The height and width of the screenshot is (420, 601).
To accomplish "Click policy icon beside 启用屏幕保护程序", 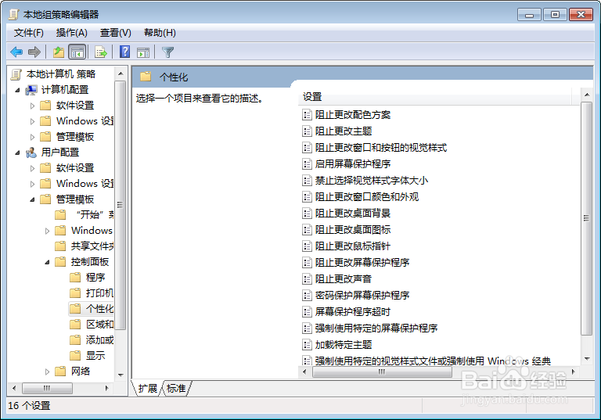I will tap(307, 164).
